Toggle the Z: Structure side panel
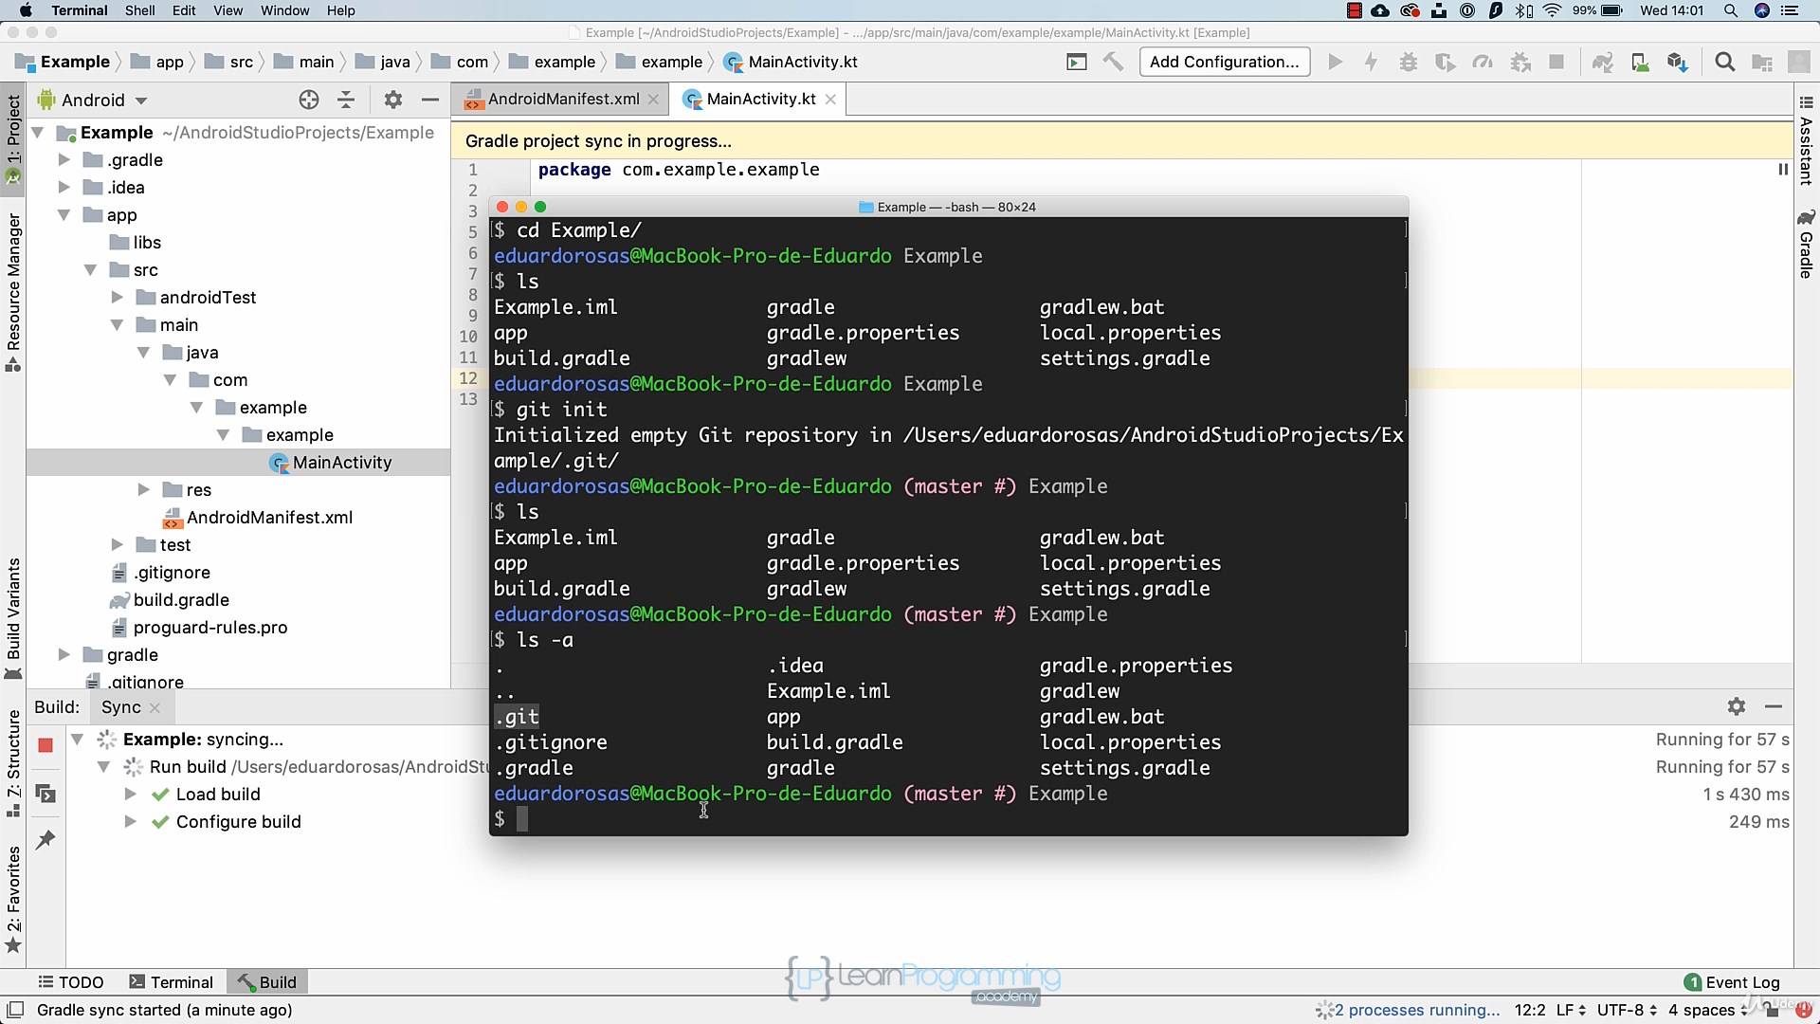Image resolution: width=1820 pixels, height=1024 pixels. click(x=13, y=764)
